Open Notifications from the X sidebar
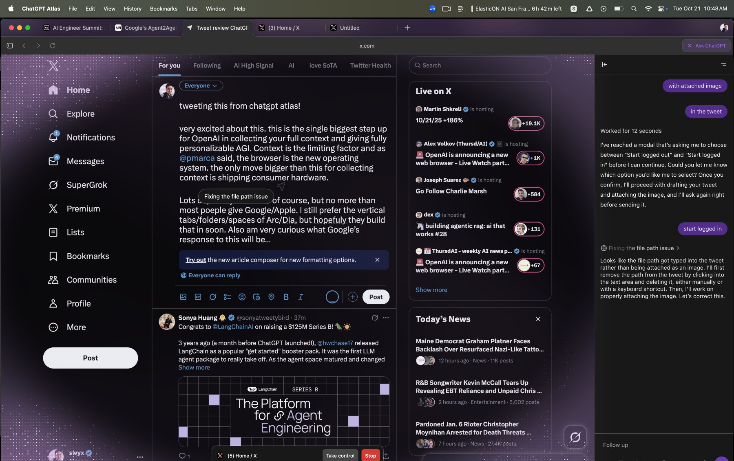The width and height of the screenshot is (734, 461). pyautogui.click(x=91, y=137)
